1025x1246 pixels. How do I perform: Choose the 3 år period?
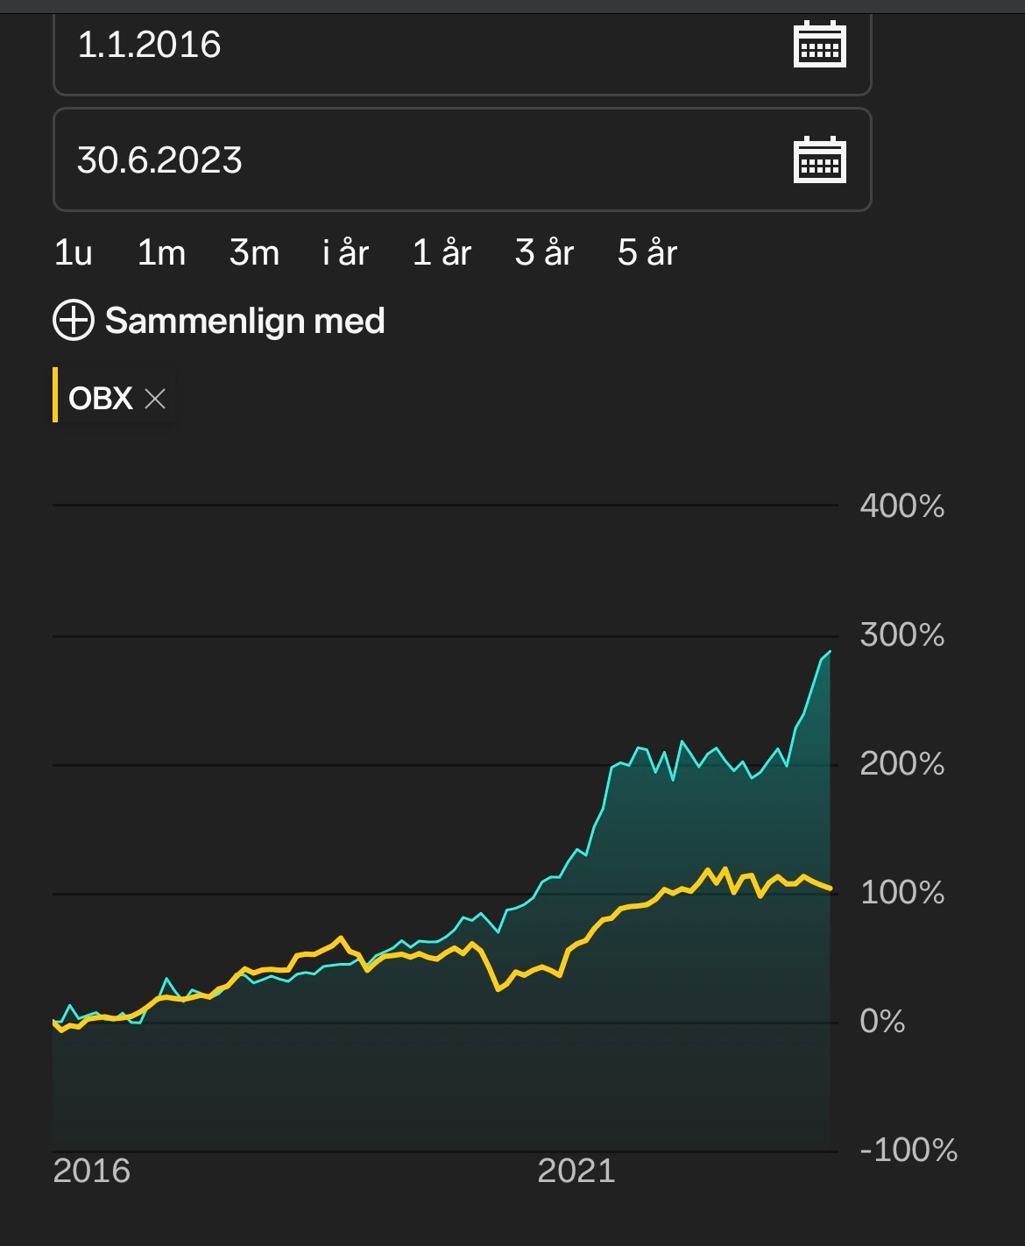[x=545, y=253]
